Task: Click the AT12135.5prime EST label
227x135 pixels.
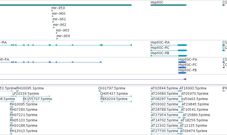Action: click(x=193, y=126)
